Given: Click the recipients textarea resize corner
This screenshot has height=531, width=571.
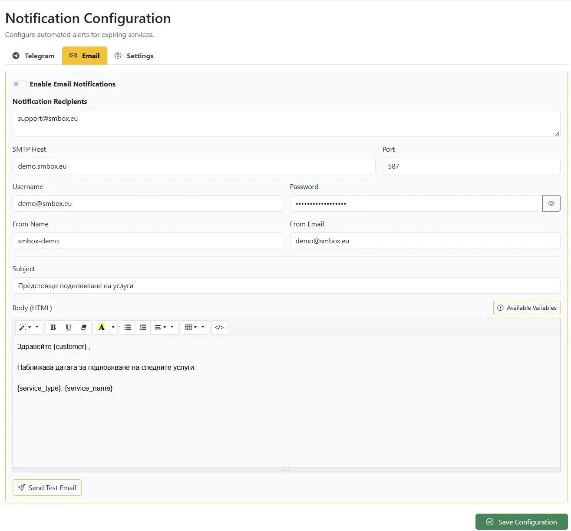Looking at the screenshot, I should pyautogui.click(x=557, y=133).
